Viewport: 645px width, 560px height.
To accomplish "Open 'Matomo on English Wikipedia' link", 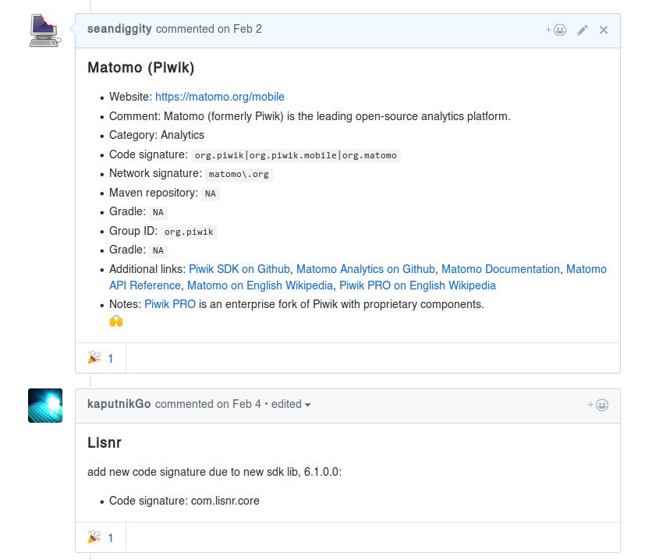I will [x=260, y=285].
